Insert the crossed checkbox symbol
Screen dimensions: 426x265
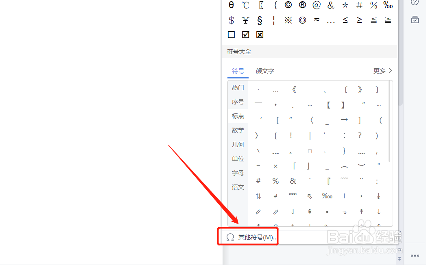click(x=260, y=35)
